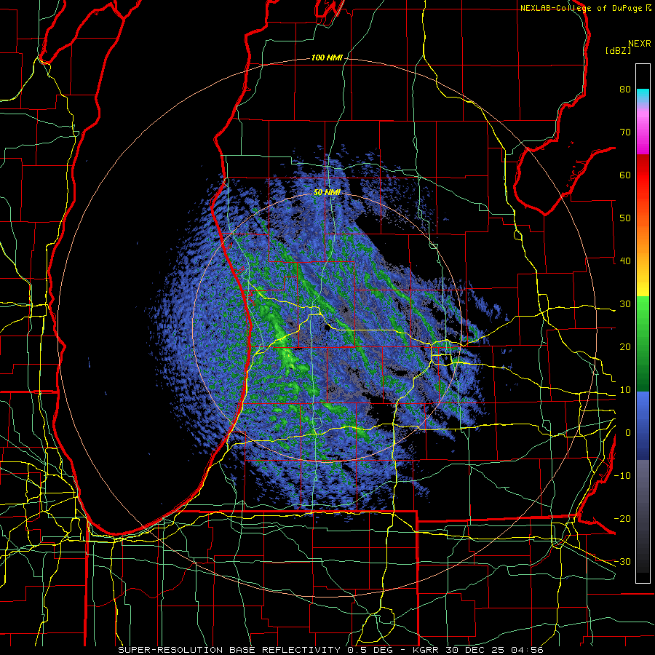The width and height of the screenshot is (655, 655).
Task: Click the 20 value on dBZ scale
Action: 625,347
